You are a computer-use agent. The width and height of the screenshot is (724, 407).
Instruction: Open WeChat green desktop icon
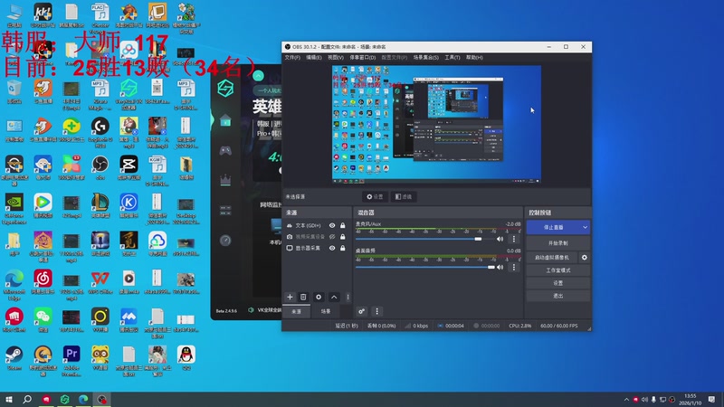coord(43,320)
